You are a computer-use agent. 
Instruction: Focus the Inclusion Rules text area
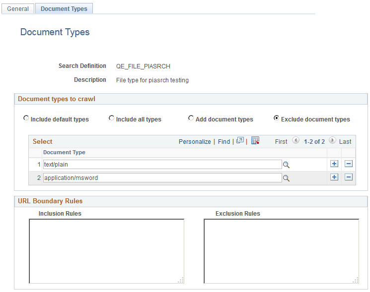[x=106, y=251]
